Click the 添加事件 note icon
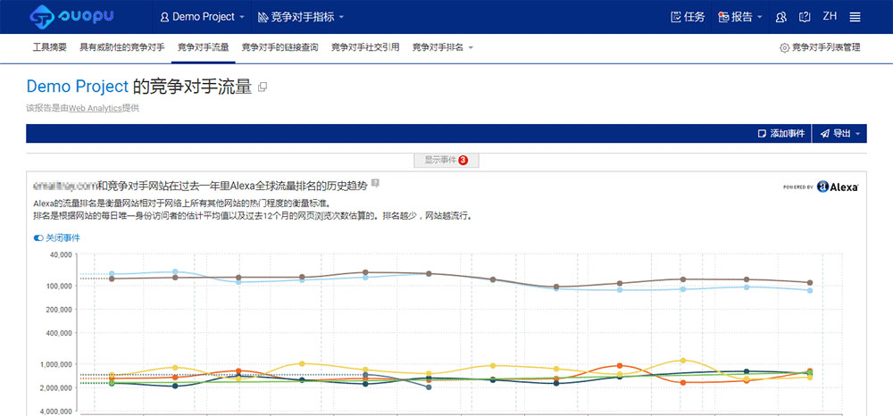Image resolution: width=893 pixels, height=416 pixels. click(x=763, y=133)
